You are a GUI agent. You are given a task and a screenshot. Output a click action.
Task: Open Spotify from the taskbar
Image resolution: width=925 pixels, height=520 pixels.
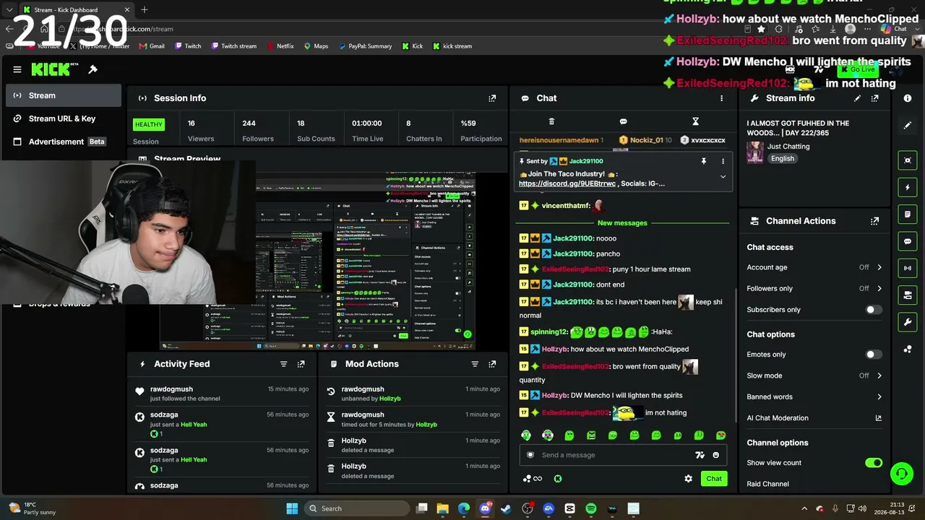tap(591, 508)
